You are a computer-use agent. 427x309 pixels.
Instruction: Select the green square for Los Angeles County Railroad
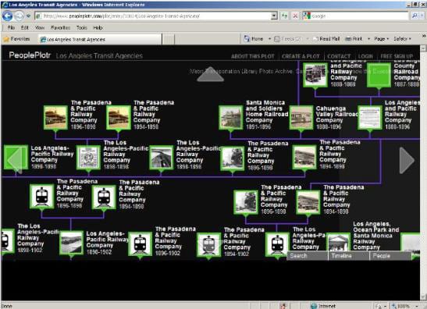point(379,75)
